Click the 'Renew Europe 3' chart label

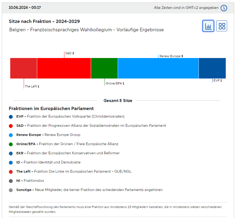(x=171, y=56)
